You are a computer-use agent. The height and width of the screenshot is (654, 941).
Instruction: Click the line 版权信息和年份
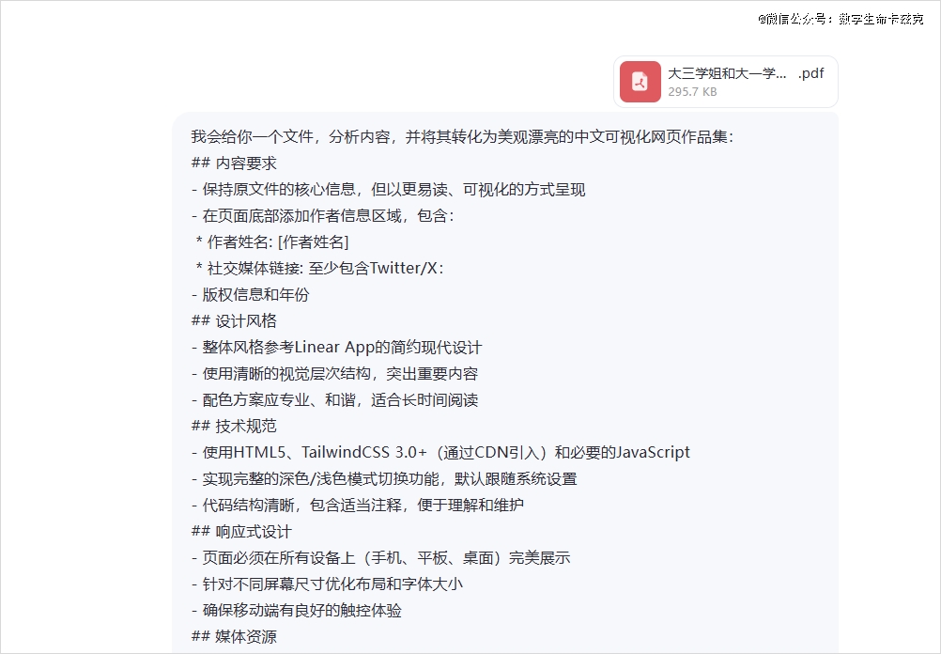pos(250,295)
